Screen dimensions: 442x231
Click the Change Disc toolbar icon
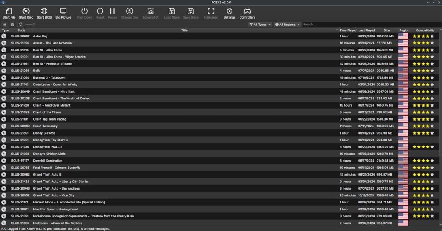(x=130, y=13)
